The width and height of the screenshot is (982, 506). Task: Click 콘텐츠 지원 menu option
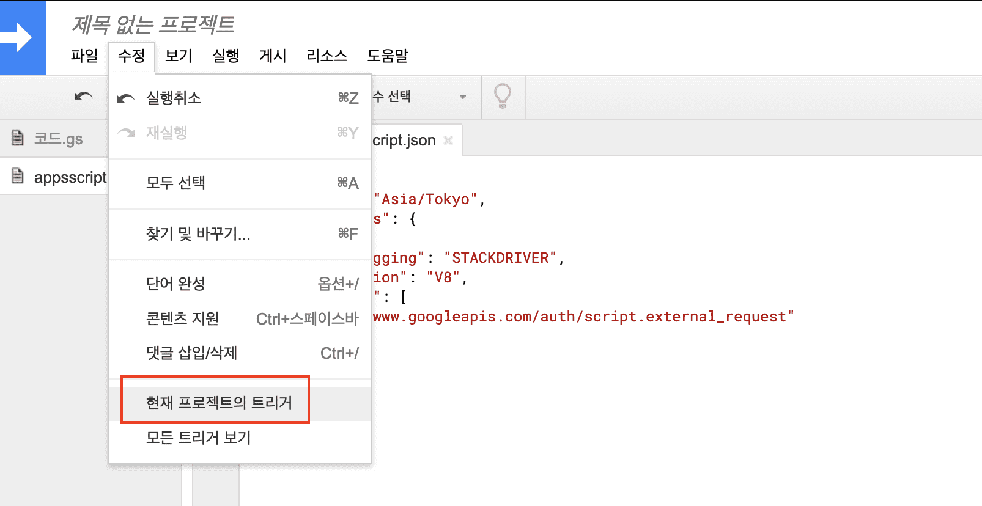pos(182,318)
